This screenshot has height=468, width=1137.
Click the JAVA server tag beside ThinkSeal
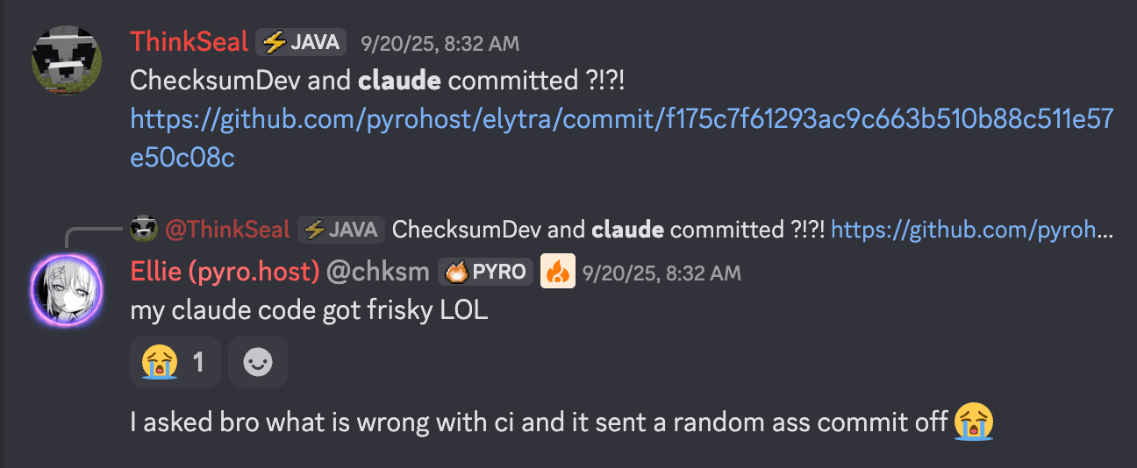tap(301, 42)
